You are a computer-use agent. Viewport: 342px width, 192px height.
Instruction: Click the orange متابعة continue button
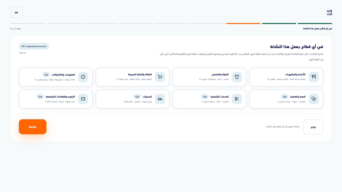pos(33,127)
